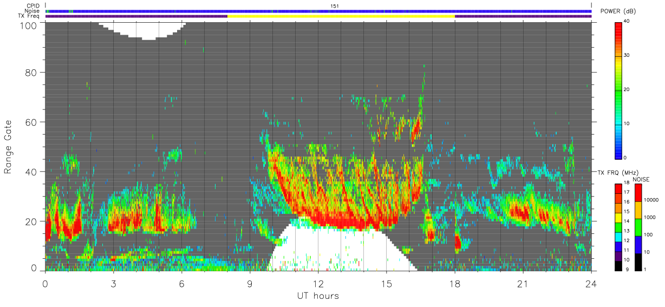
Task: Select the "Noise" label above the plot
Action: (x=32, y=11)
